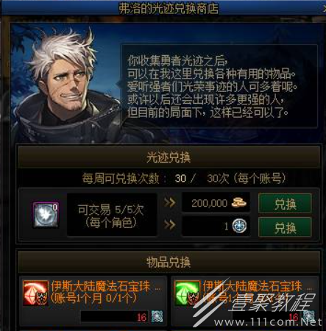The width and height of the screenshot is (326, 331).
Task: Click the lower double-arrow toward token amount
Action: pyautogui.click(x=169, y=224)
